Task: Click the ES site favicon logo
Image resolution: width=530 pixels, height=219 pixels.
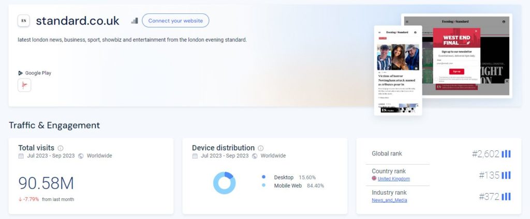Action: click(x=24, y=21)
